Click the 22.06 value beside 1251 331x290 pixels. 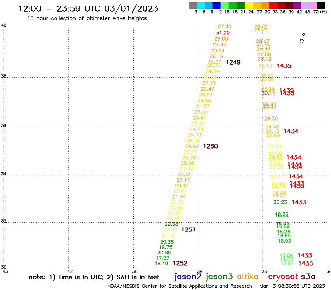point(170,230)
